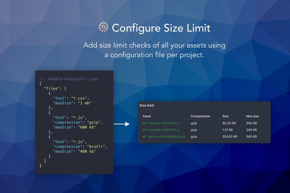Click gzip in the 1-bundle row
The width and height of the screenshot is (290, 193).
(x=194, y=123)
